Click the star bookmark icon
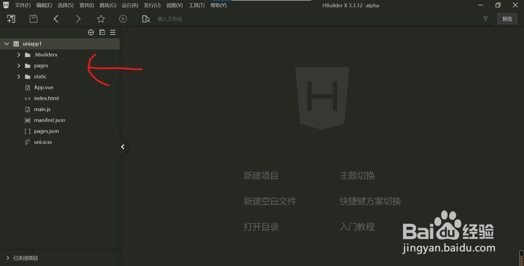 (x=101, y=19)
